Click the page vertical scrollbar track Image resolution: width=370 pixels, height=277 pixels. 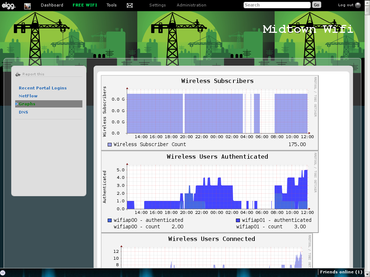pyautogui.click(x=367, y=139)
